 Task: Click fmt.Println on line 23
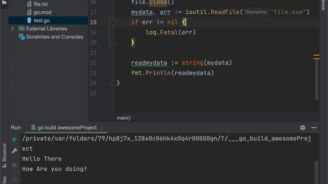(151, 73)
